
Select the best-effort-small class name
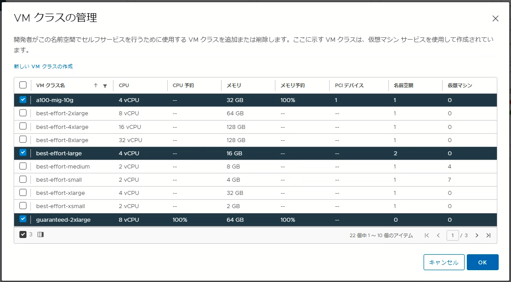coord(59,179)
